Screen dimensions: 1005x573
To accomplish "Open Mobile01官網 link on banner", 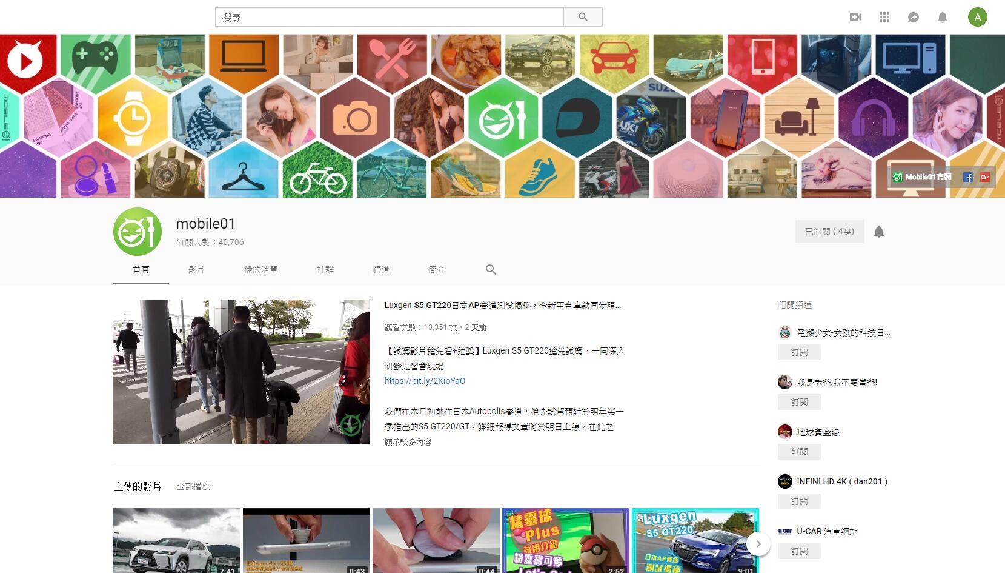I will 923,177.
